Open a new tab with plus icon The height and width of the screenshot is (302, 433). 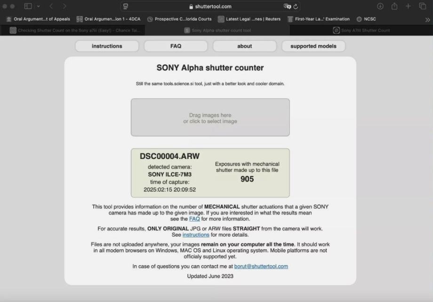[x=408, y=6]
